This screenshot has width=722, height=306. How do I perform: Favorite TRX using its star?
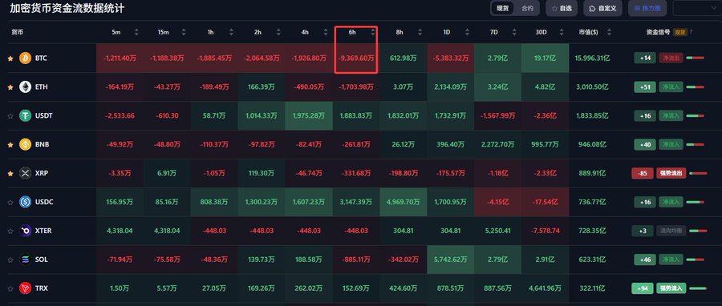point(10,288)
